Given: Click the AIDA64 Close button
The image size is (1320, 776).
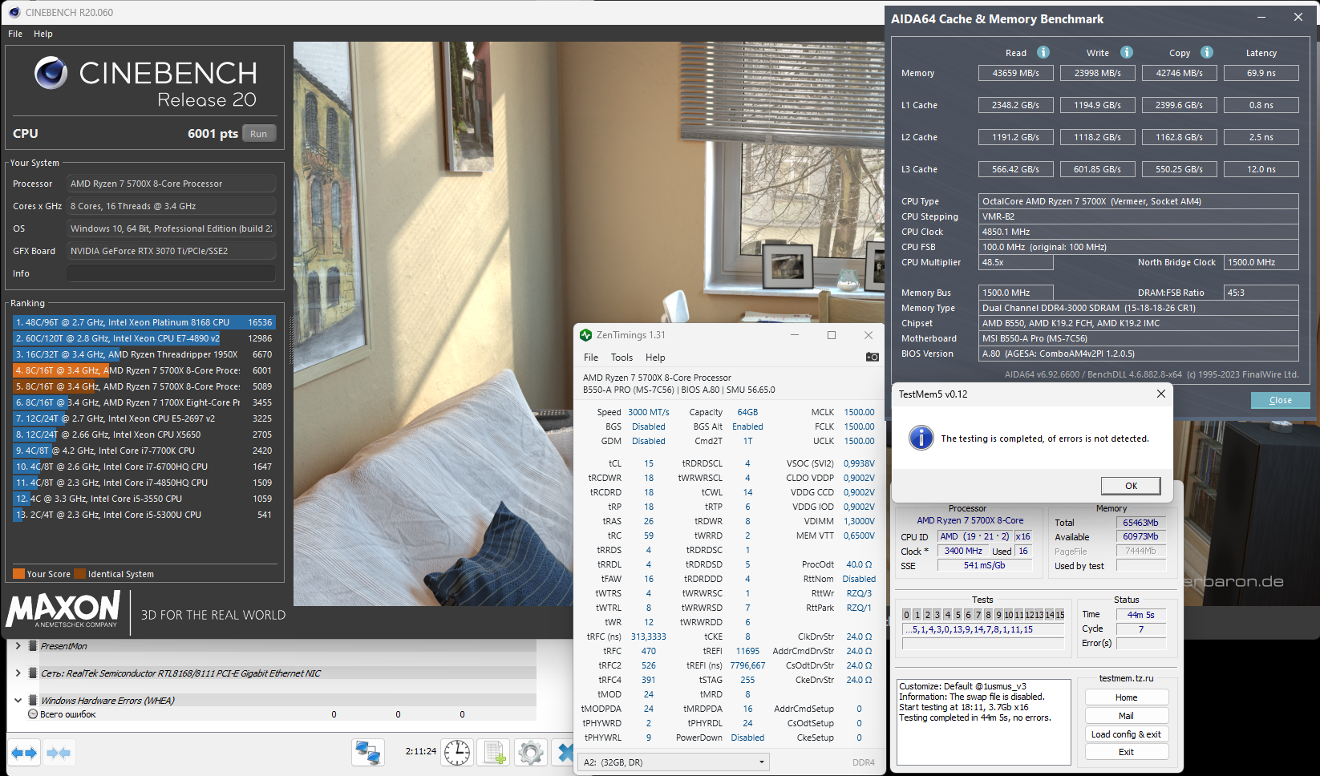Looking at the screenshot, I should tap(1280, 400).
